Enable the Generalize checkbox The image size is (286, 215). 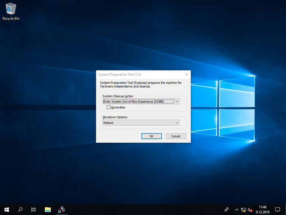pos(108,107)
